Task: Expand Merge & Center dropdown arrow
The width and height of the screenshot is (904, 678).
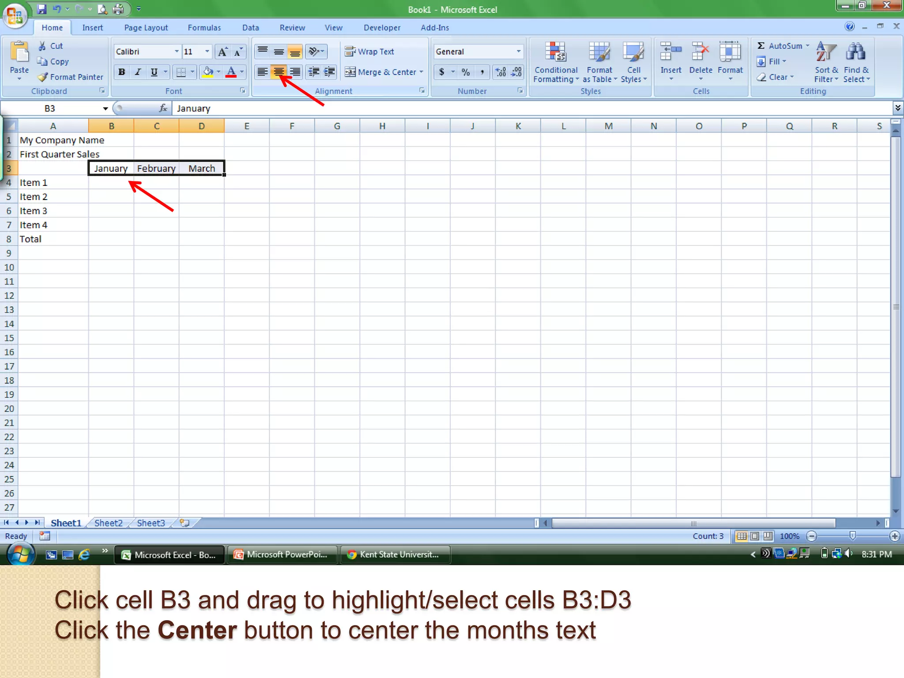Action: pyautogui.click(x=422, y=72)
